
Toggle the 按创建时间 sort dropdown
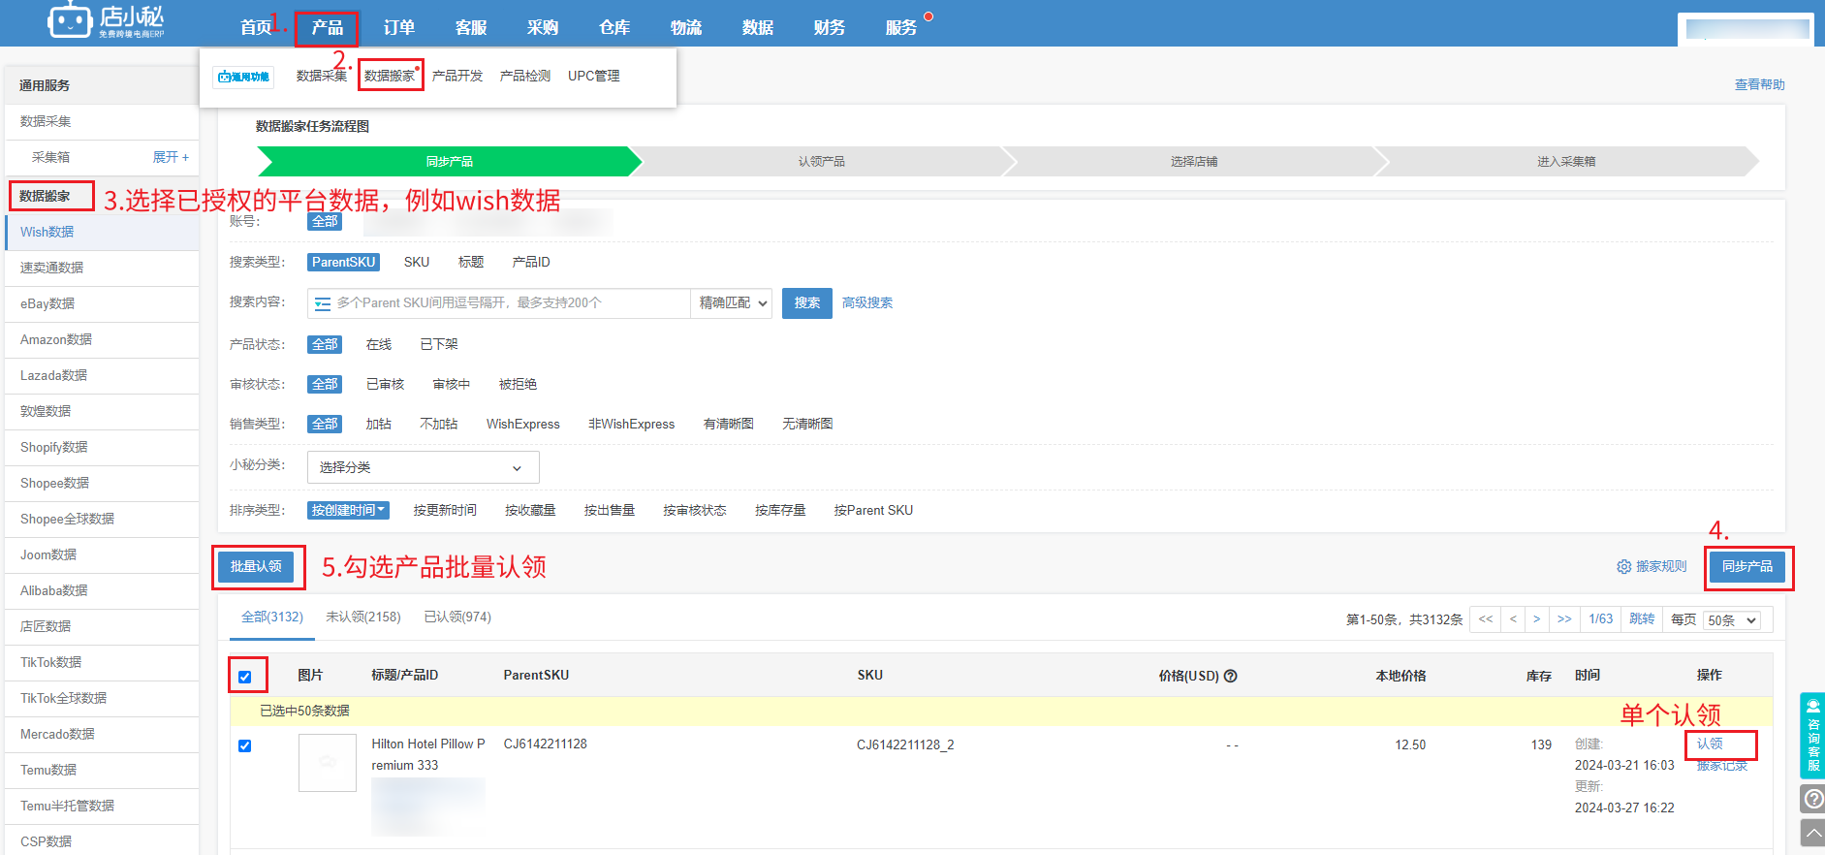(348, 510)
